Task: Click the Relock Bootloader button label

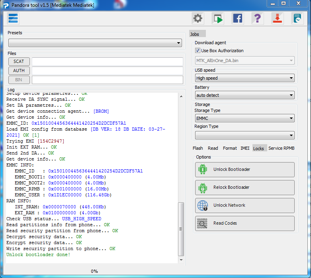Action: pyautogui.click(x=231, y=187)
